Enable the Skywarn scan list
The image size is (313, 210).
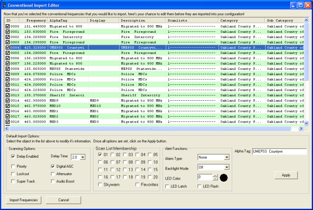(100, 184)
